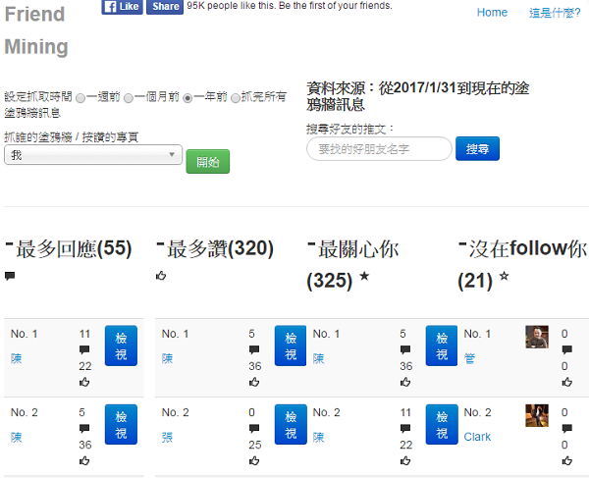Select the 一個月前 radio option

[x=128, y=97]
